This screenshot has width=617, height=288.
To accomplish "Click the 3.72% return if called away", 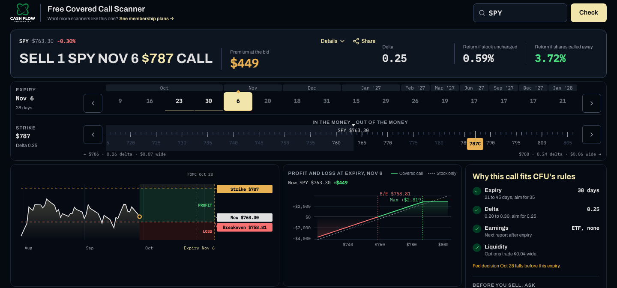I will [x=551, y=58].
